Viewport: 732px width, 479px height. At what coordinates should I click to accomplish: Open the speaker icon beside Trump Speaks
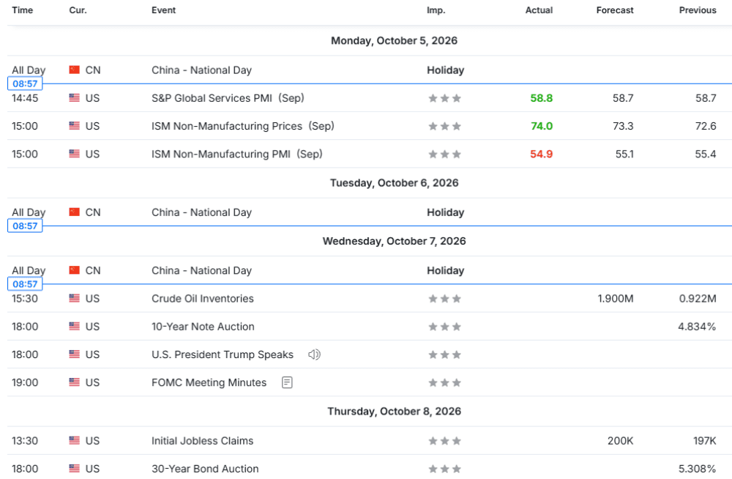pos(314,354)
